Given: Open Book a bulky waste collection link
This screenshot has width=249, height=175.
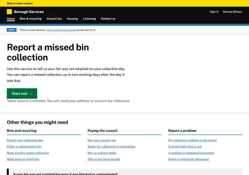Looking at the screenshot, I should 28,153.
